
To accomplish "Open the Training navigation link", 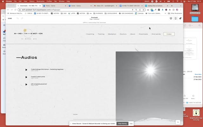I will [x=101, y=34].
